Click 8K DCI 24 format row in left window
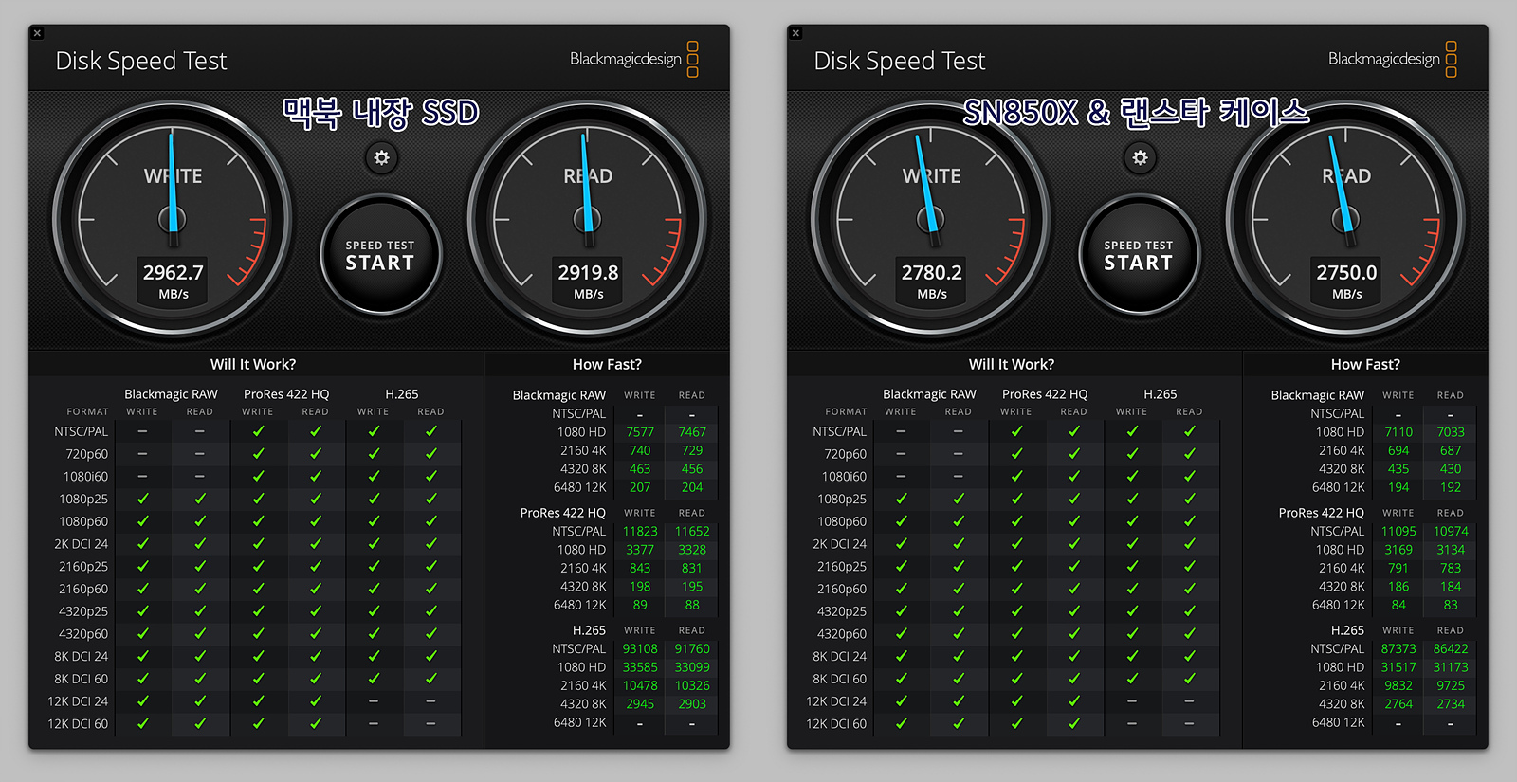The width and height of the screenshot is (1517, 782). tap(253, 657)
